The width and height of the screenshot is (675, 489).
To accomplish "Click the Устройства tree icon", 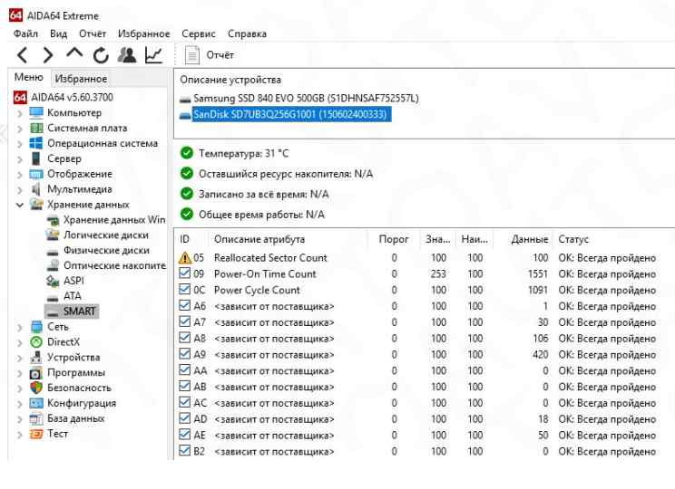I will (36, 358).
